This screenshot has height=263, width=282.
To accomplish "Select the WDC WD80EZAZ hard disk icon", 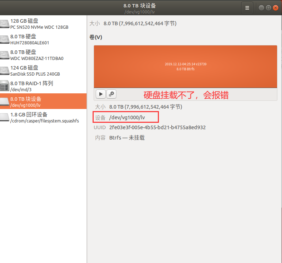I will click(5, 55).
